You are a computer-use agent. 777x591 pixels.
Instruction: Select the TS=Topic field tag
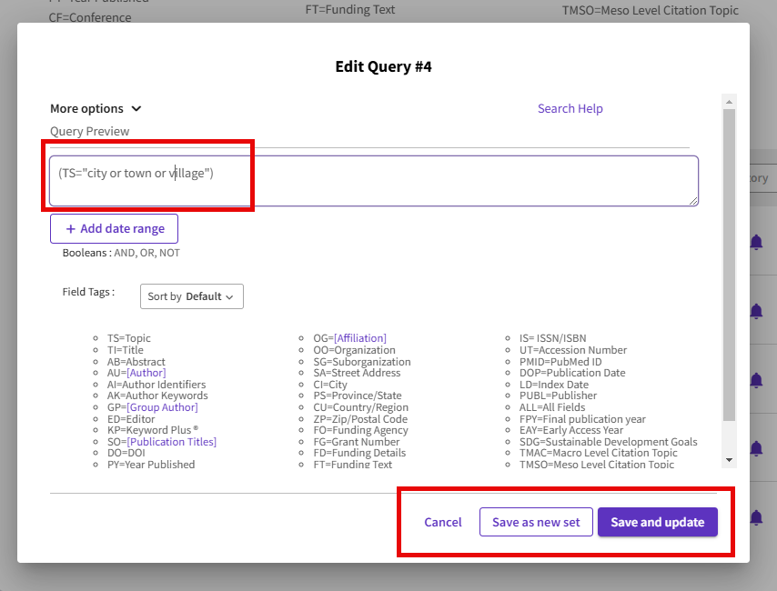(128, 338)
